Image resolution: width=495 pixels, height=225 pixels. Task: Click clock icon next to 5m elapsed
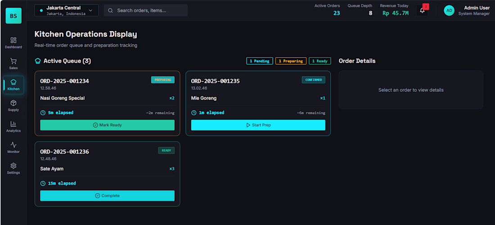[x=43, y=112]
